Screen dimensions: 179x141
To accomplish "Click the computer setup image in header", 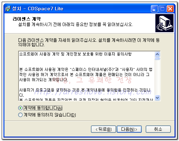I will [164, 23].
